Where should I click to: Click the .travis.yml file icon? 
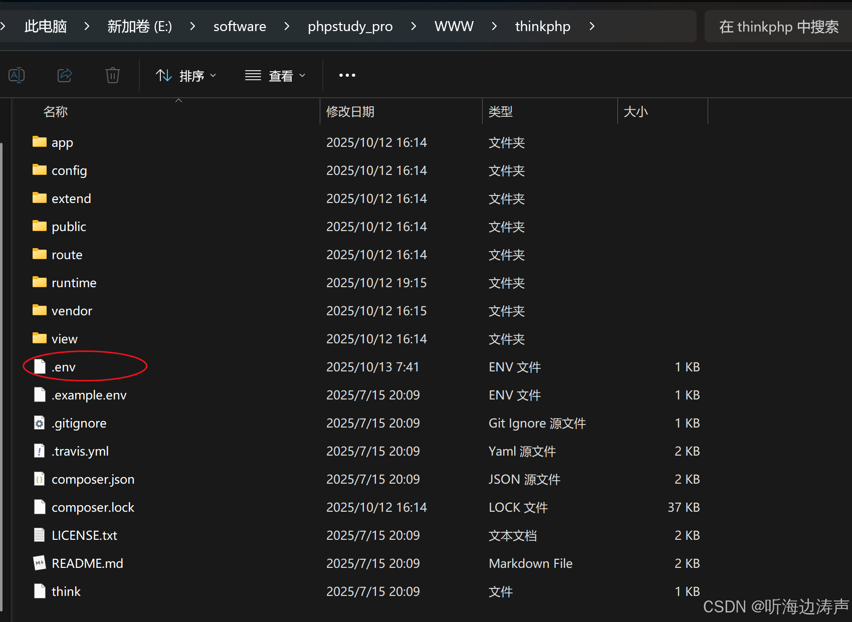coord(40,451)
